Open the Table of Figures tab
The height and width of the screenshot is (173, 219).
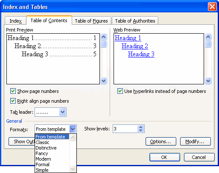(91, 21)
